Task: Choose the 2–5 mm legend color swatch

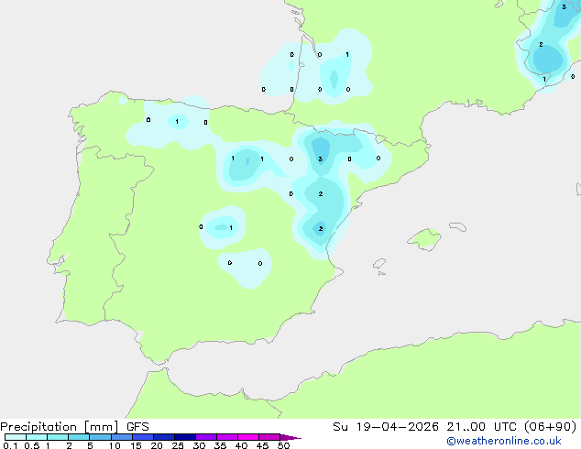Action: [79, 437]
